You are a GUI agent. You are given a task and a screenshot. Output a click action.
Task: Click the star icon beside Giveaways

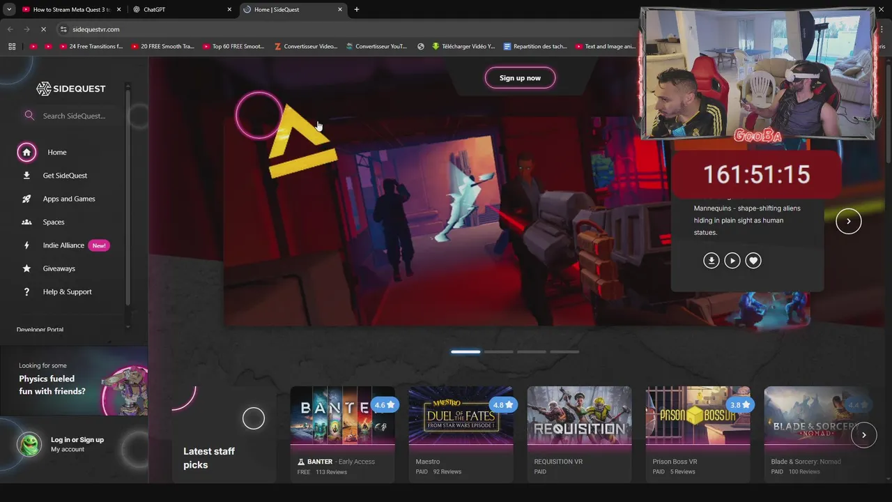pos(26,268)
